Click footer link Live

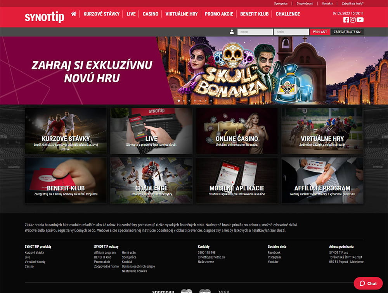27,257
